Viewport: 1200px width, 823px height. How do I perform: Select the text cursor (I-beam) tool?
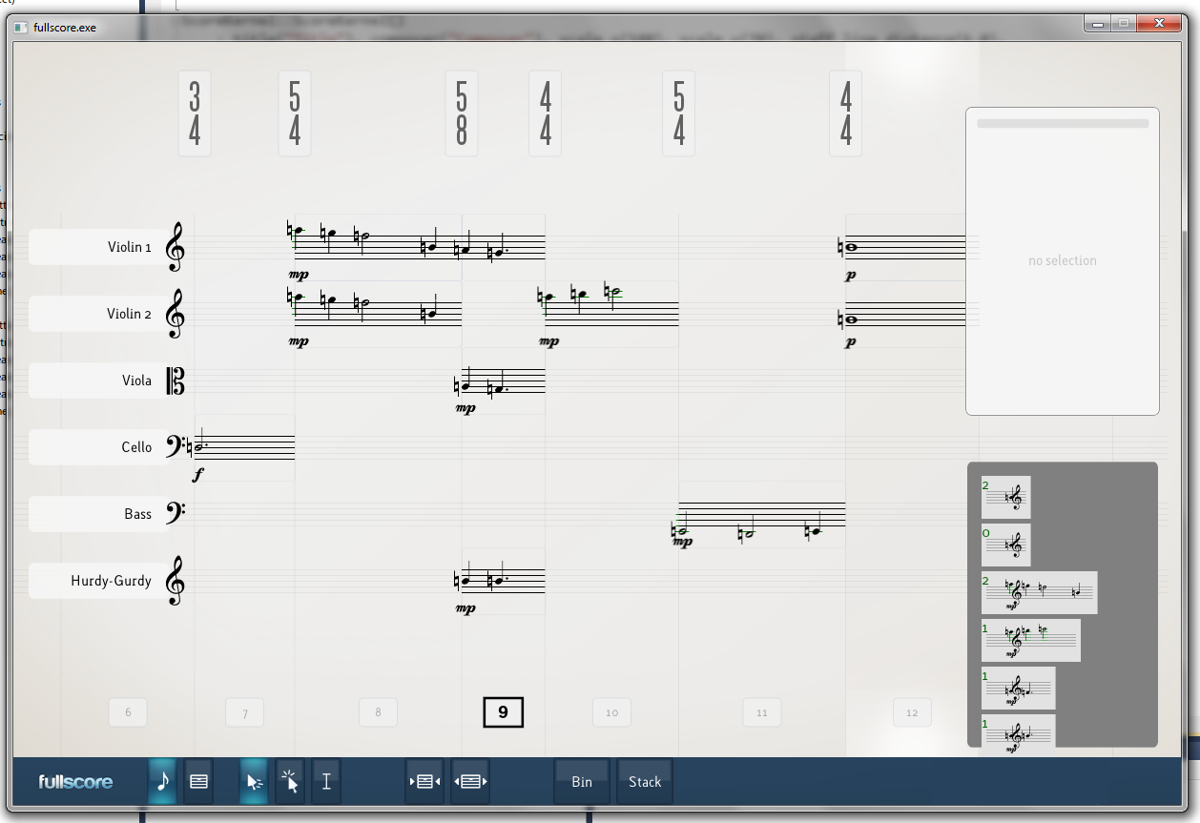coord(326,782)
